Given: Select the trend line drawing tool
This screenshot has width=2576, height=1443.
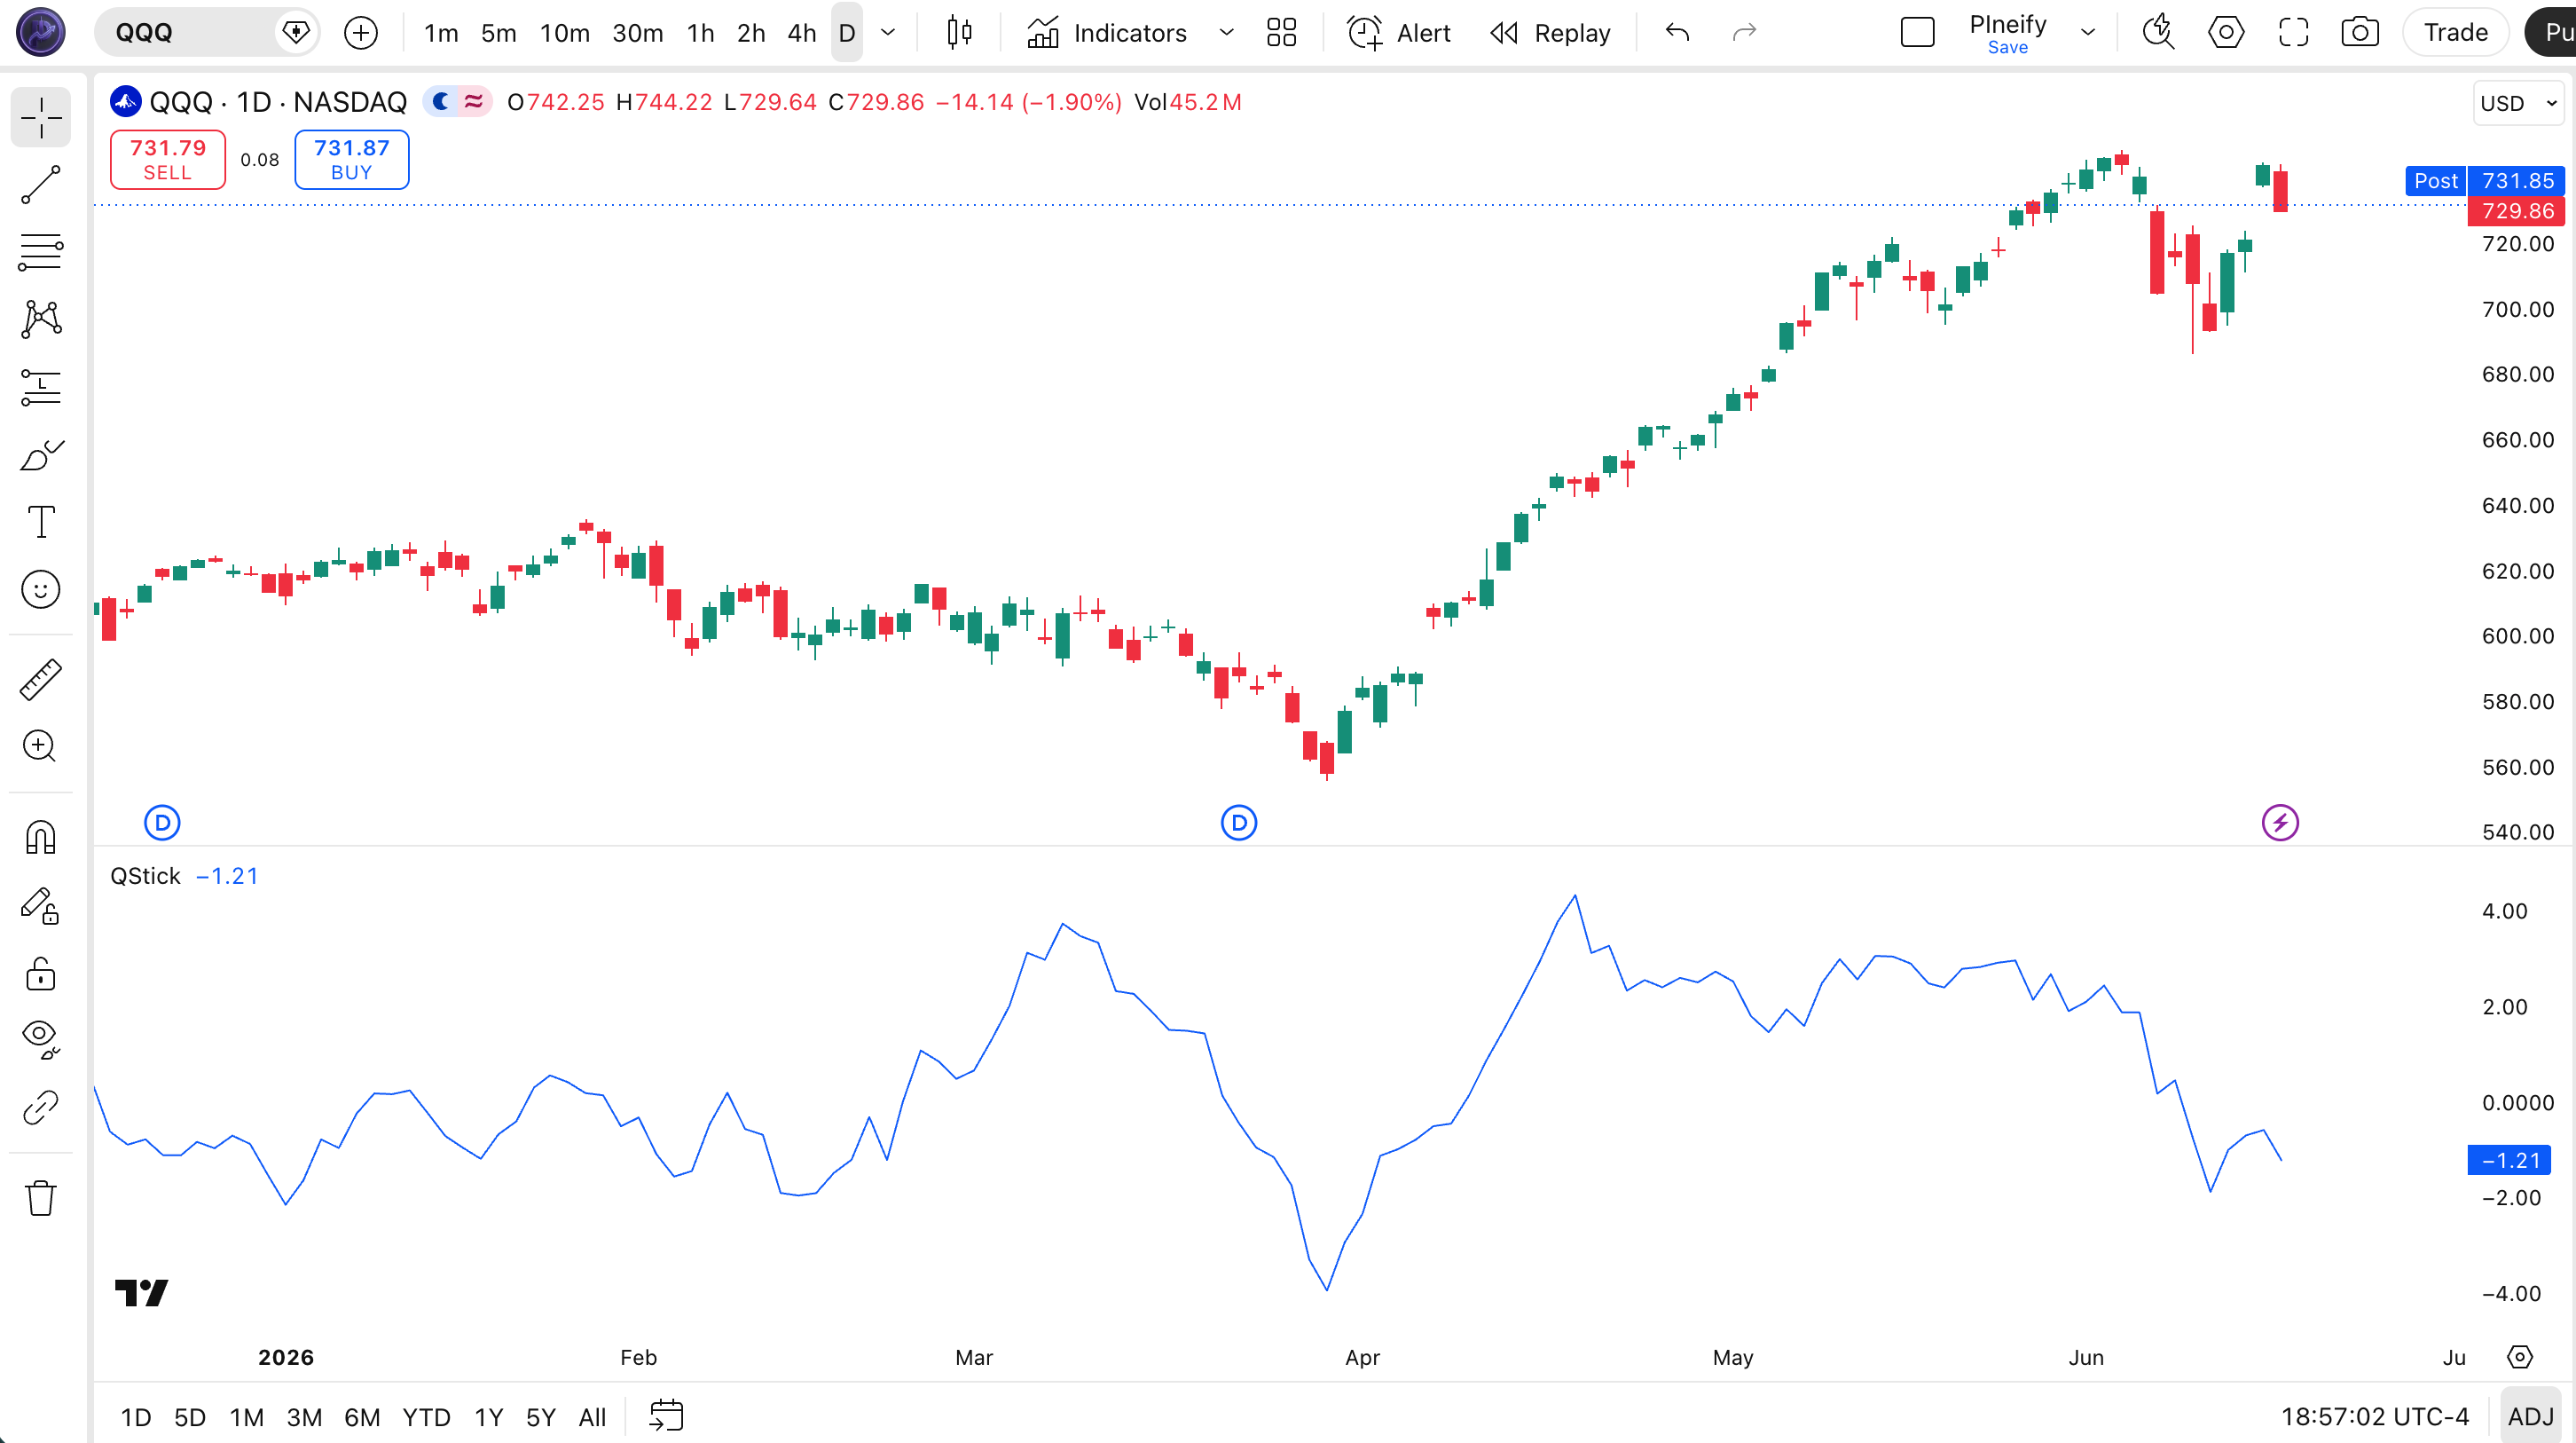Looking at the screenshot, I should pos(40,185).
